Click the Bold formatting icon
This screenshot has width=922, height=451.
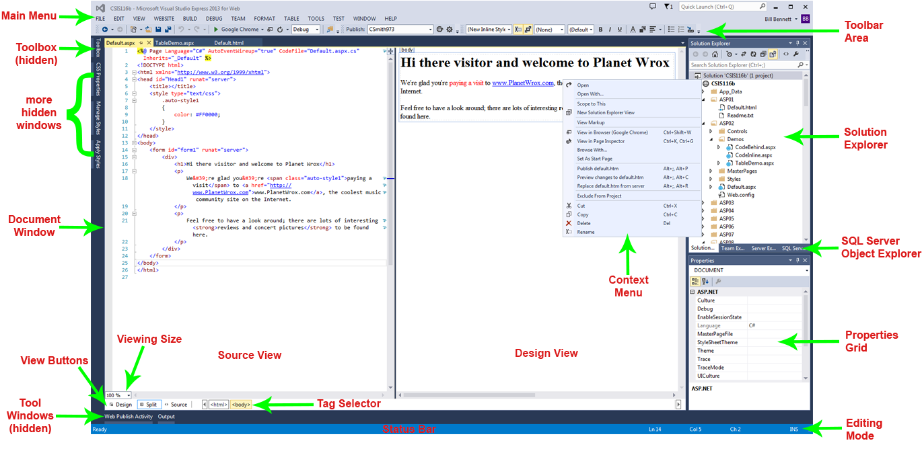[600, 30]
